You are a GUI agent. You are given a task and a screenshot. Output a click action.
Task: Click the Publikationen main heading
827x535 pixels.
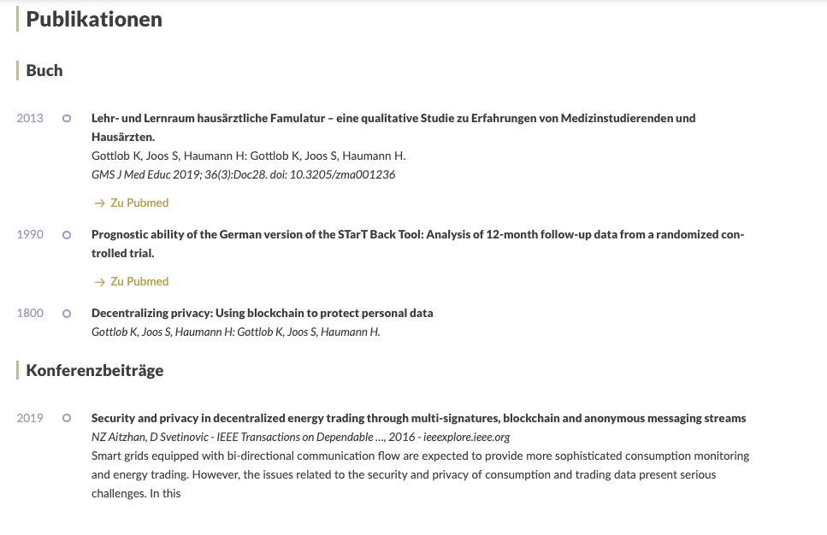click(94, 20)
